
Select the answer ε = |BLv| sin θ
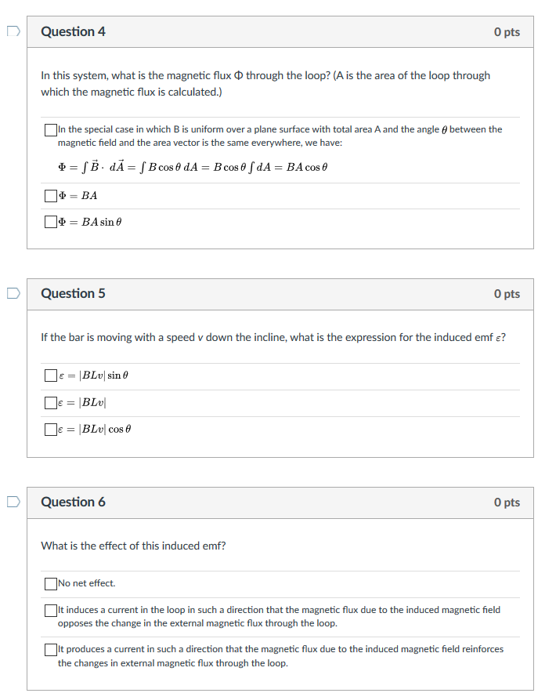click(50, 375)
